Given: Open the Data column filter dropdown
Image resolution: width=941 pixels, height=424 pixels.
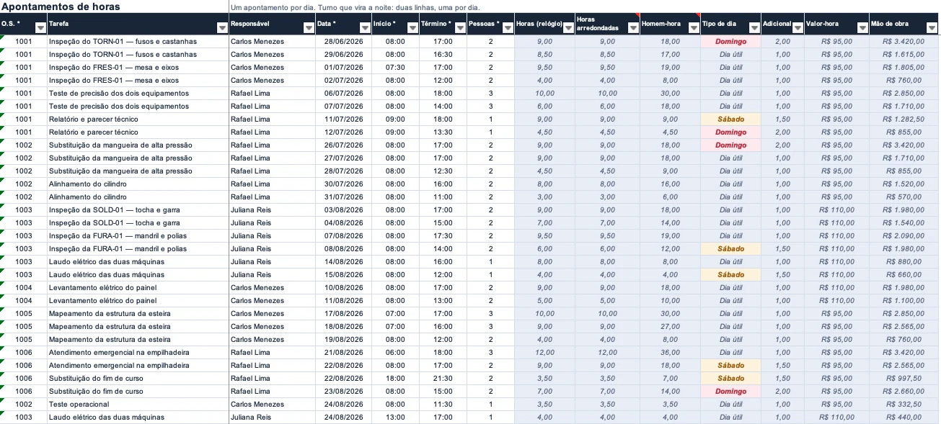Looking at the screenshot, I should (x=365, y=27).
